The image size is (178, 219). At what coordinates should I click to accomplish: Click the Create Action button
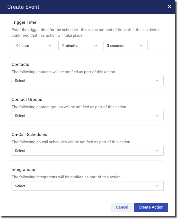click(151, 207)
